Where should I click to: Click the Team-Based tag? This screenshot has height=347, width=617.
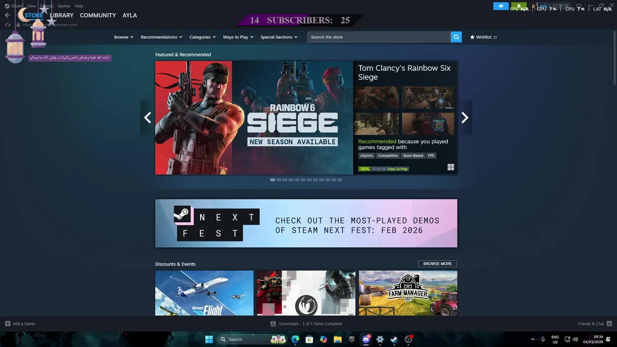coord(413,156)
